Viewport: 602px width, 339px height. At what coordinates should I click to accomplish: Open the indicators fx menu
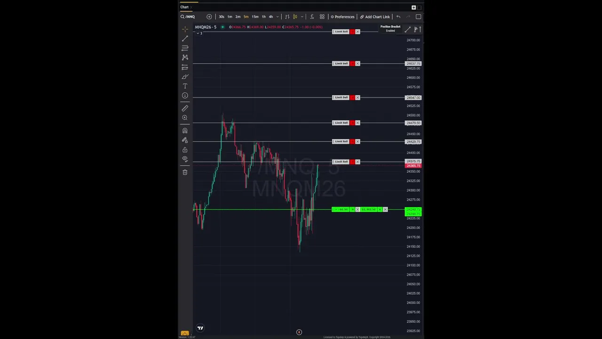point(312,17)
